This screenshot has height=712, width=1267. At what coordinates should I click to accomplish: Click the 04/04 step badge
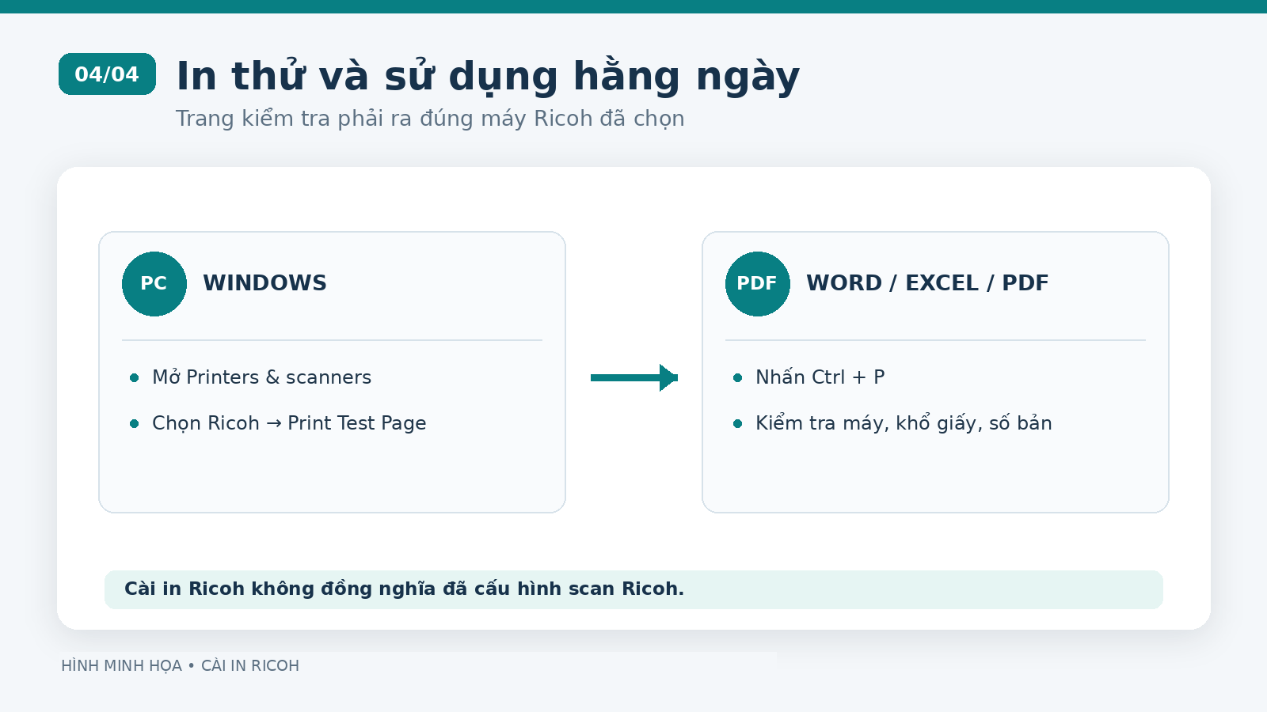point(107,74)
